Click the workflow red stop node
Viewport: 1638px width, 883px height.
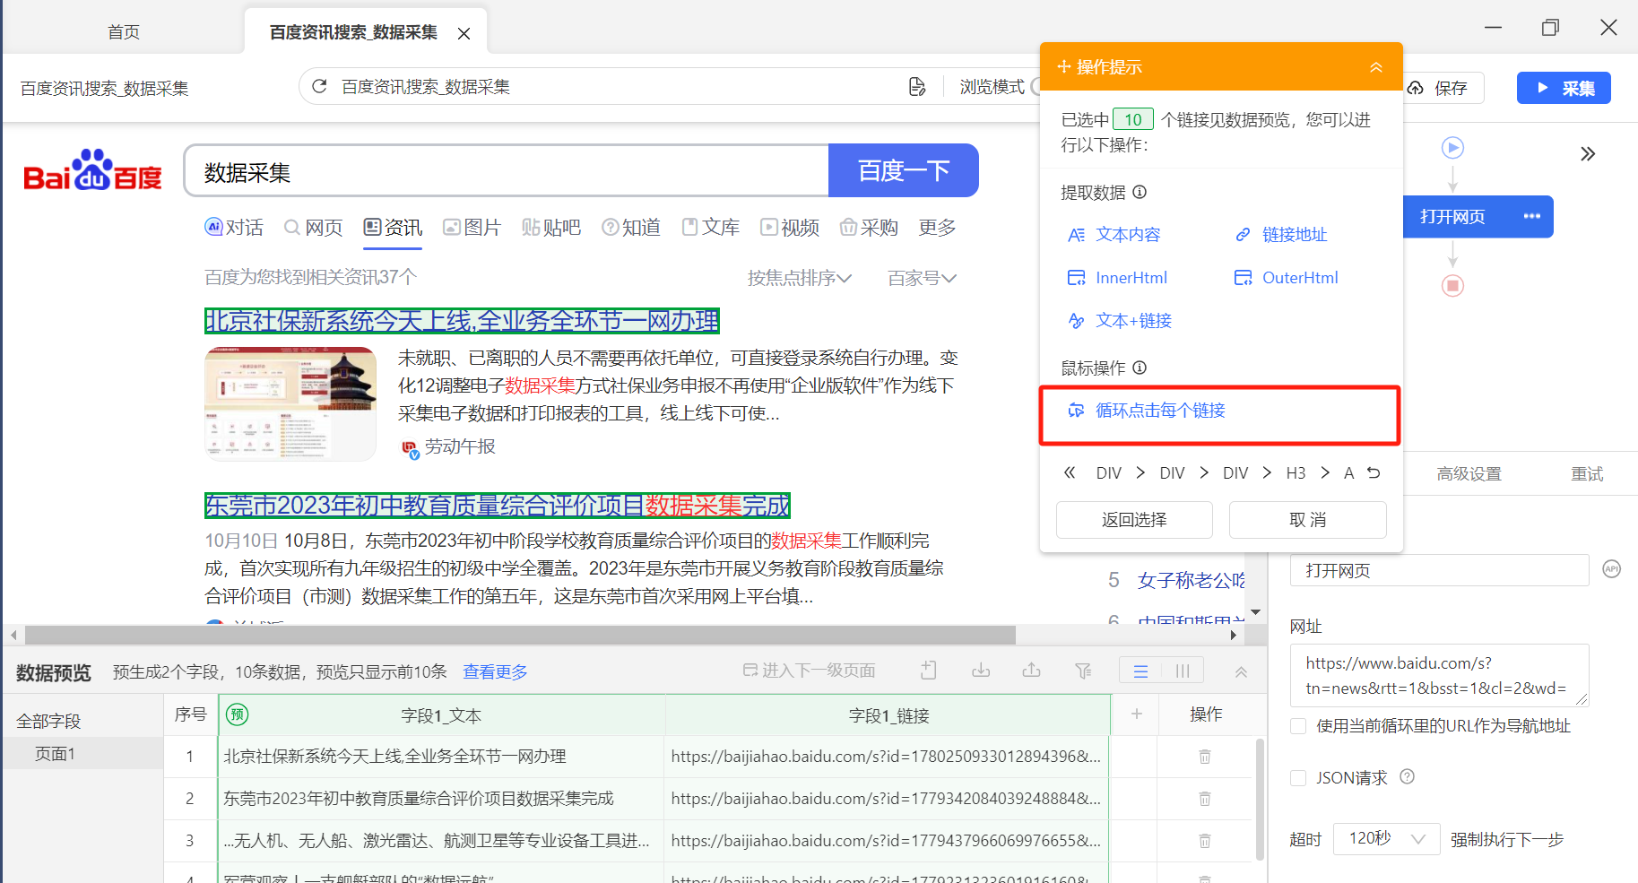[1452, 286]
